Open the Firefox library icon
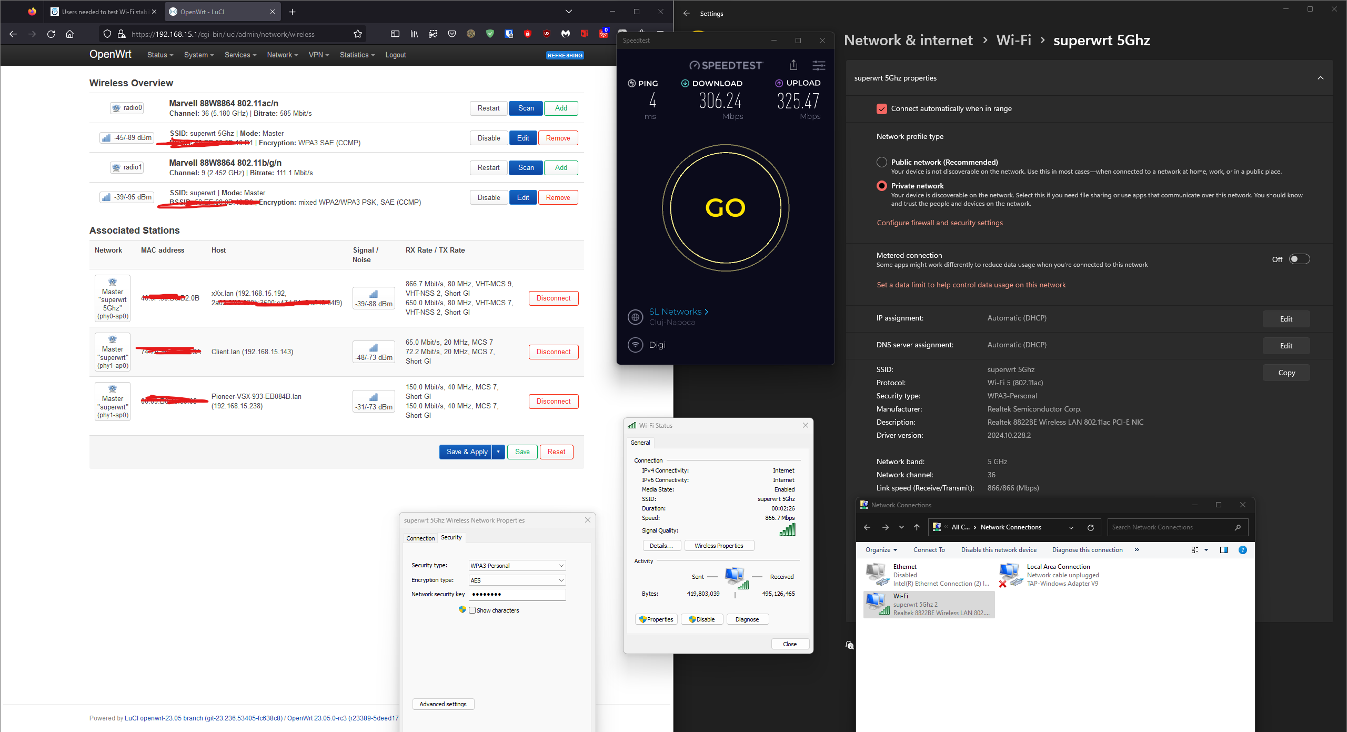The width and height of the screenshot is (1347, 732). [414, 34]
